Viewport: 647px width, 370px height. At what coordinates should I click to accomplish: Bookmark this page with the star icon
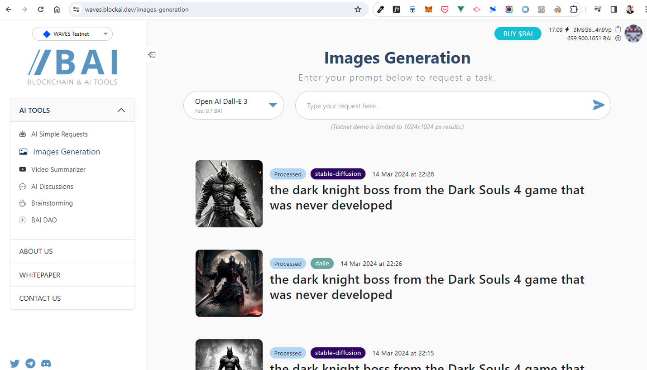358,10
